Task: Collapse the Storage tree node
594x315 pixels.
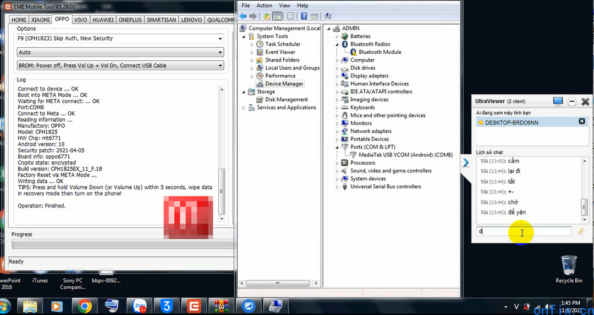Action: tap(244, 92)
